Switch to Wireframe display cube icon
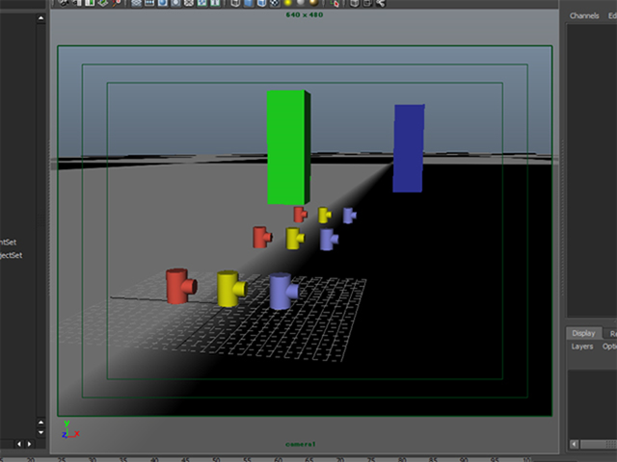 235,3
